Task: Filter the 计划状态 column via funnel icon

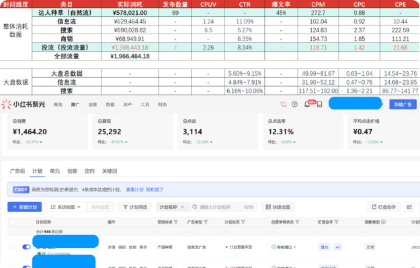Action: 243,222
